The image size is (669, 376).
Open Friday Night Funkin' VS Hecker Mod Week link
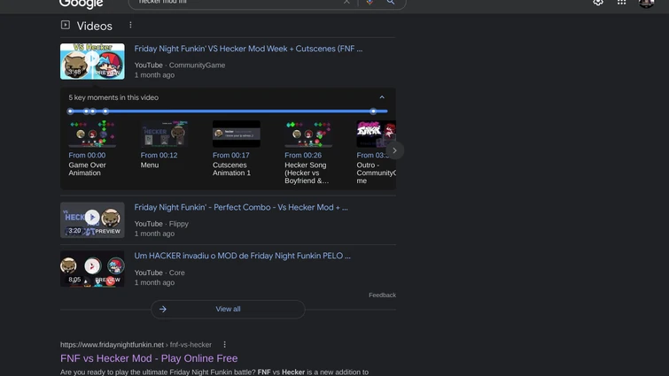248,49
